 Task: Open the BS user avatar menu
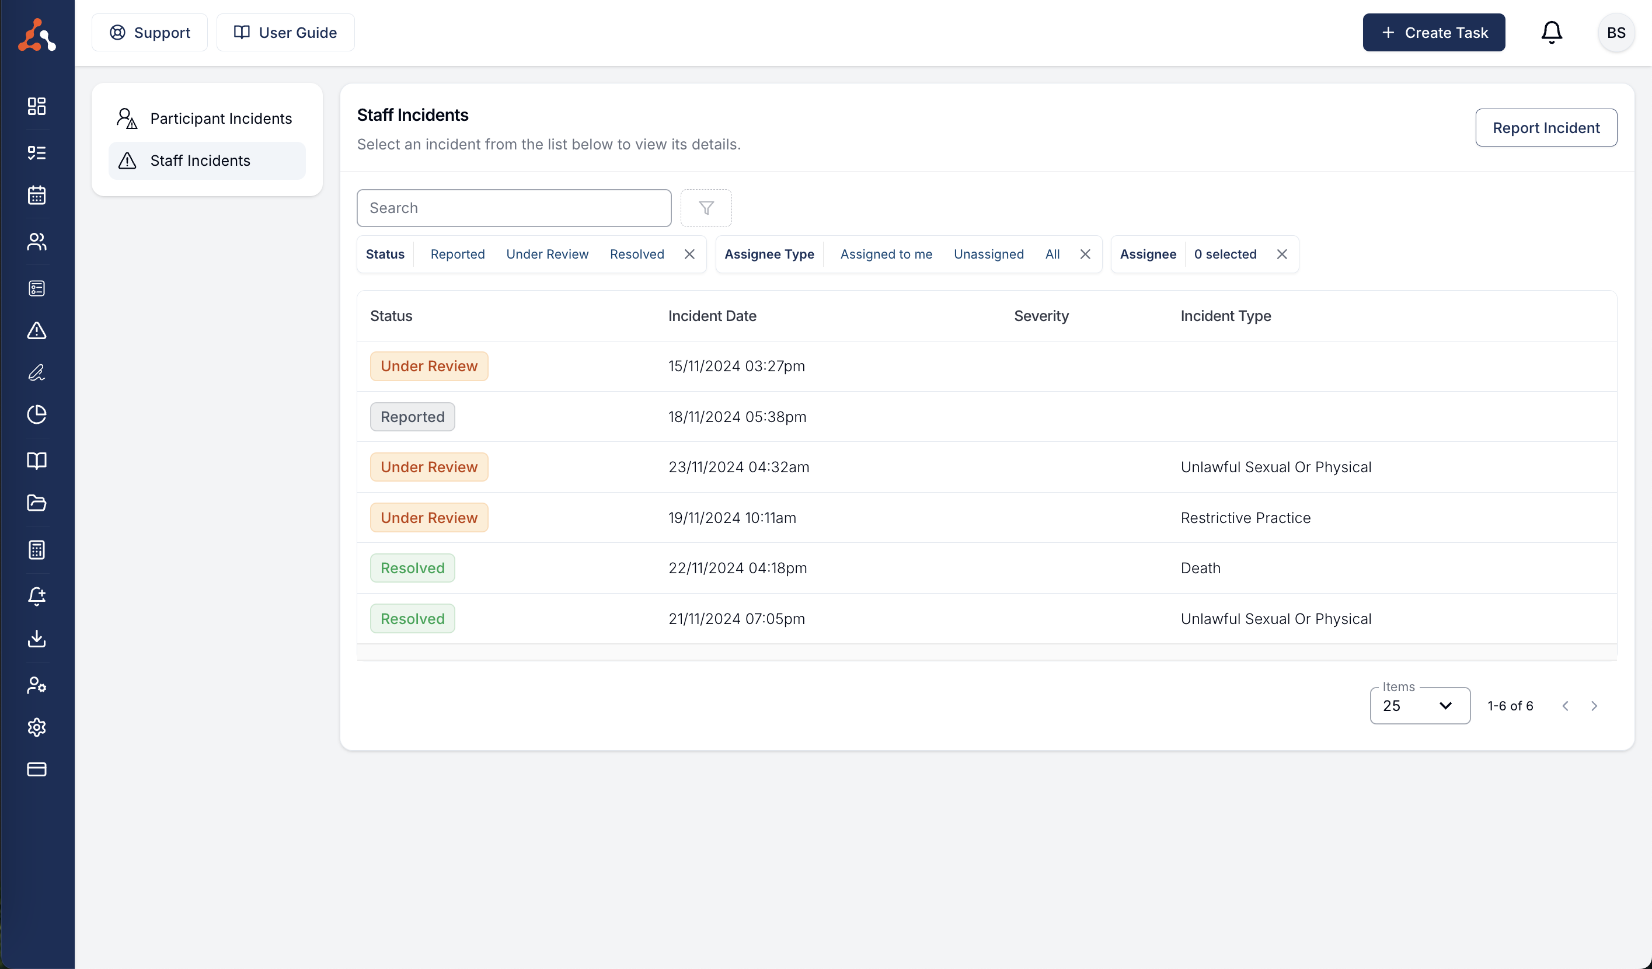pyautogui.click(x=1615, y=32)
